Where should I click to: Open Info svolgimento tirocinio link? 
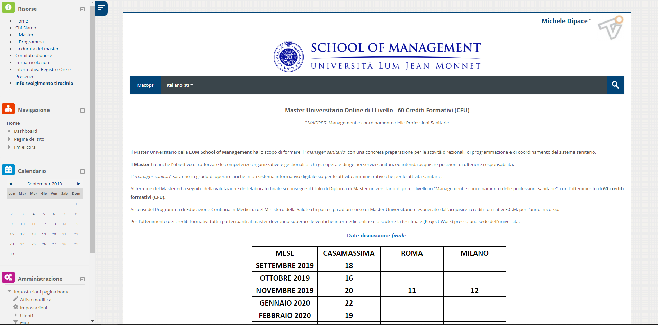click(x=44, y=83)
